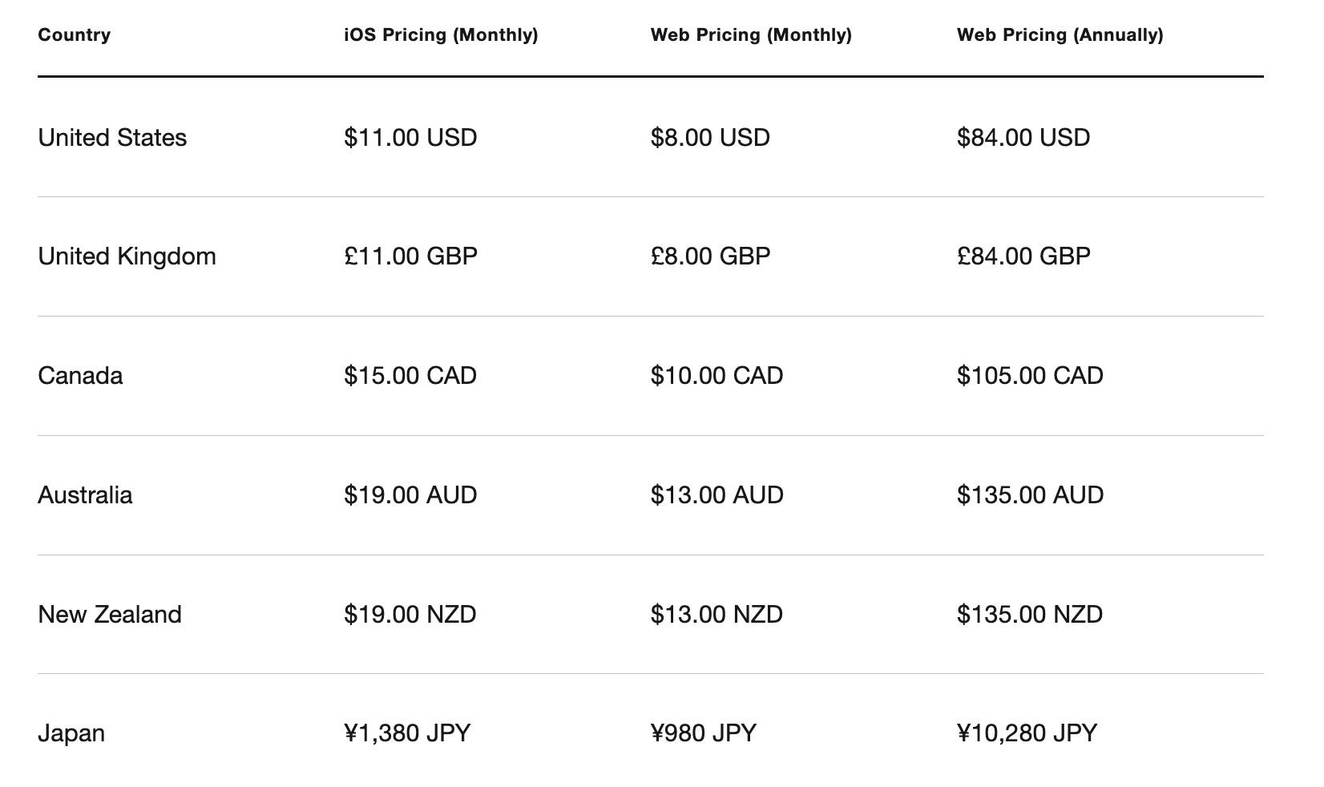Select the ¥10,280 JPY annual price
This screenshot has height=787, width=1324.
pyautogui.click(x=1027, y=733)
